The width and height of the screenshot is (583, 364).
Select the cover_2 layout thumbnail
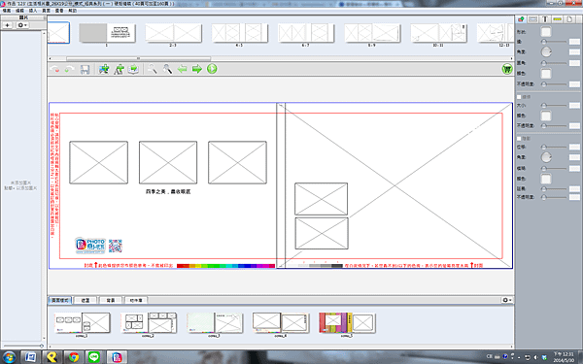149,323
